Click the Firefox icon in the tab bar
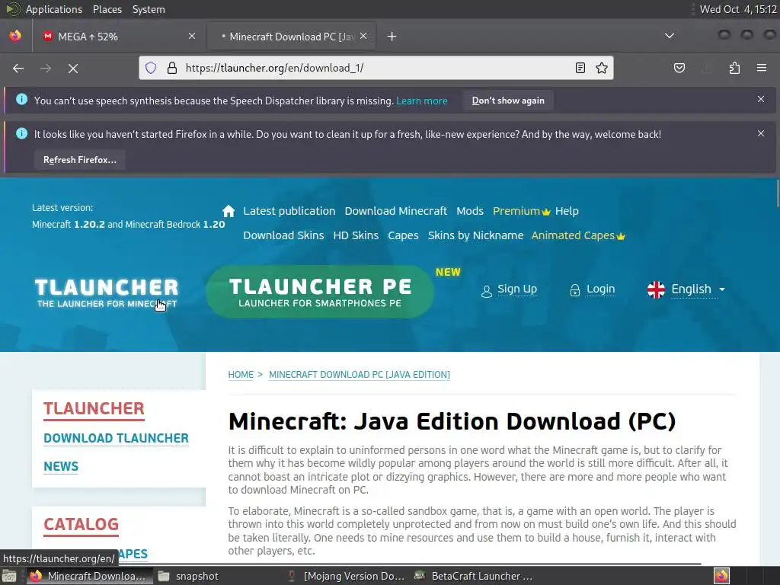This screenshot has width=780, height=585. point(15,36)
